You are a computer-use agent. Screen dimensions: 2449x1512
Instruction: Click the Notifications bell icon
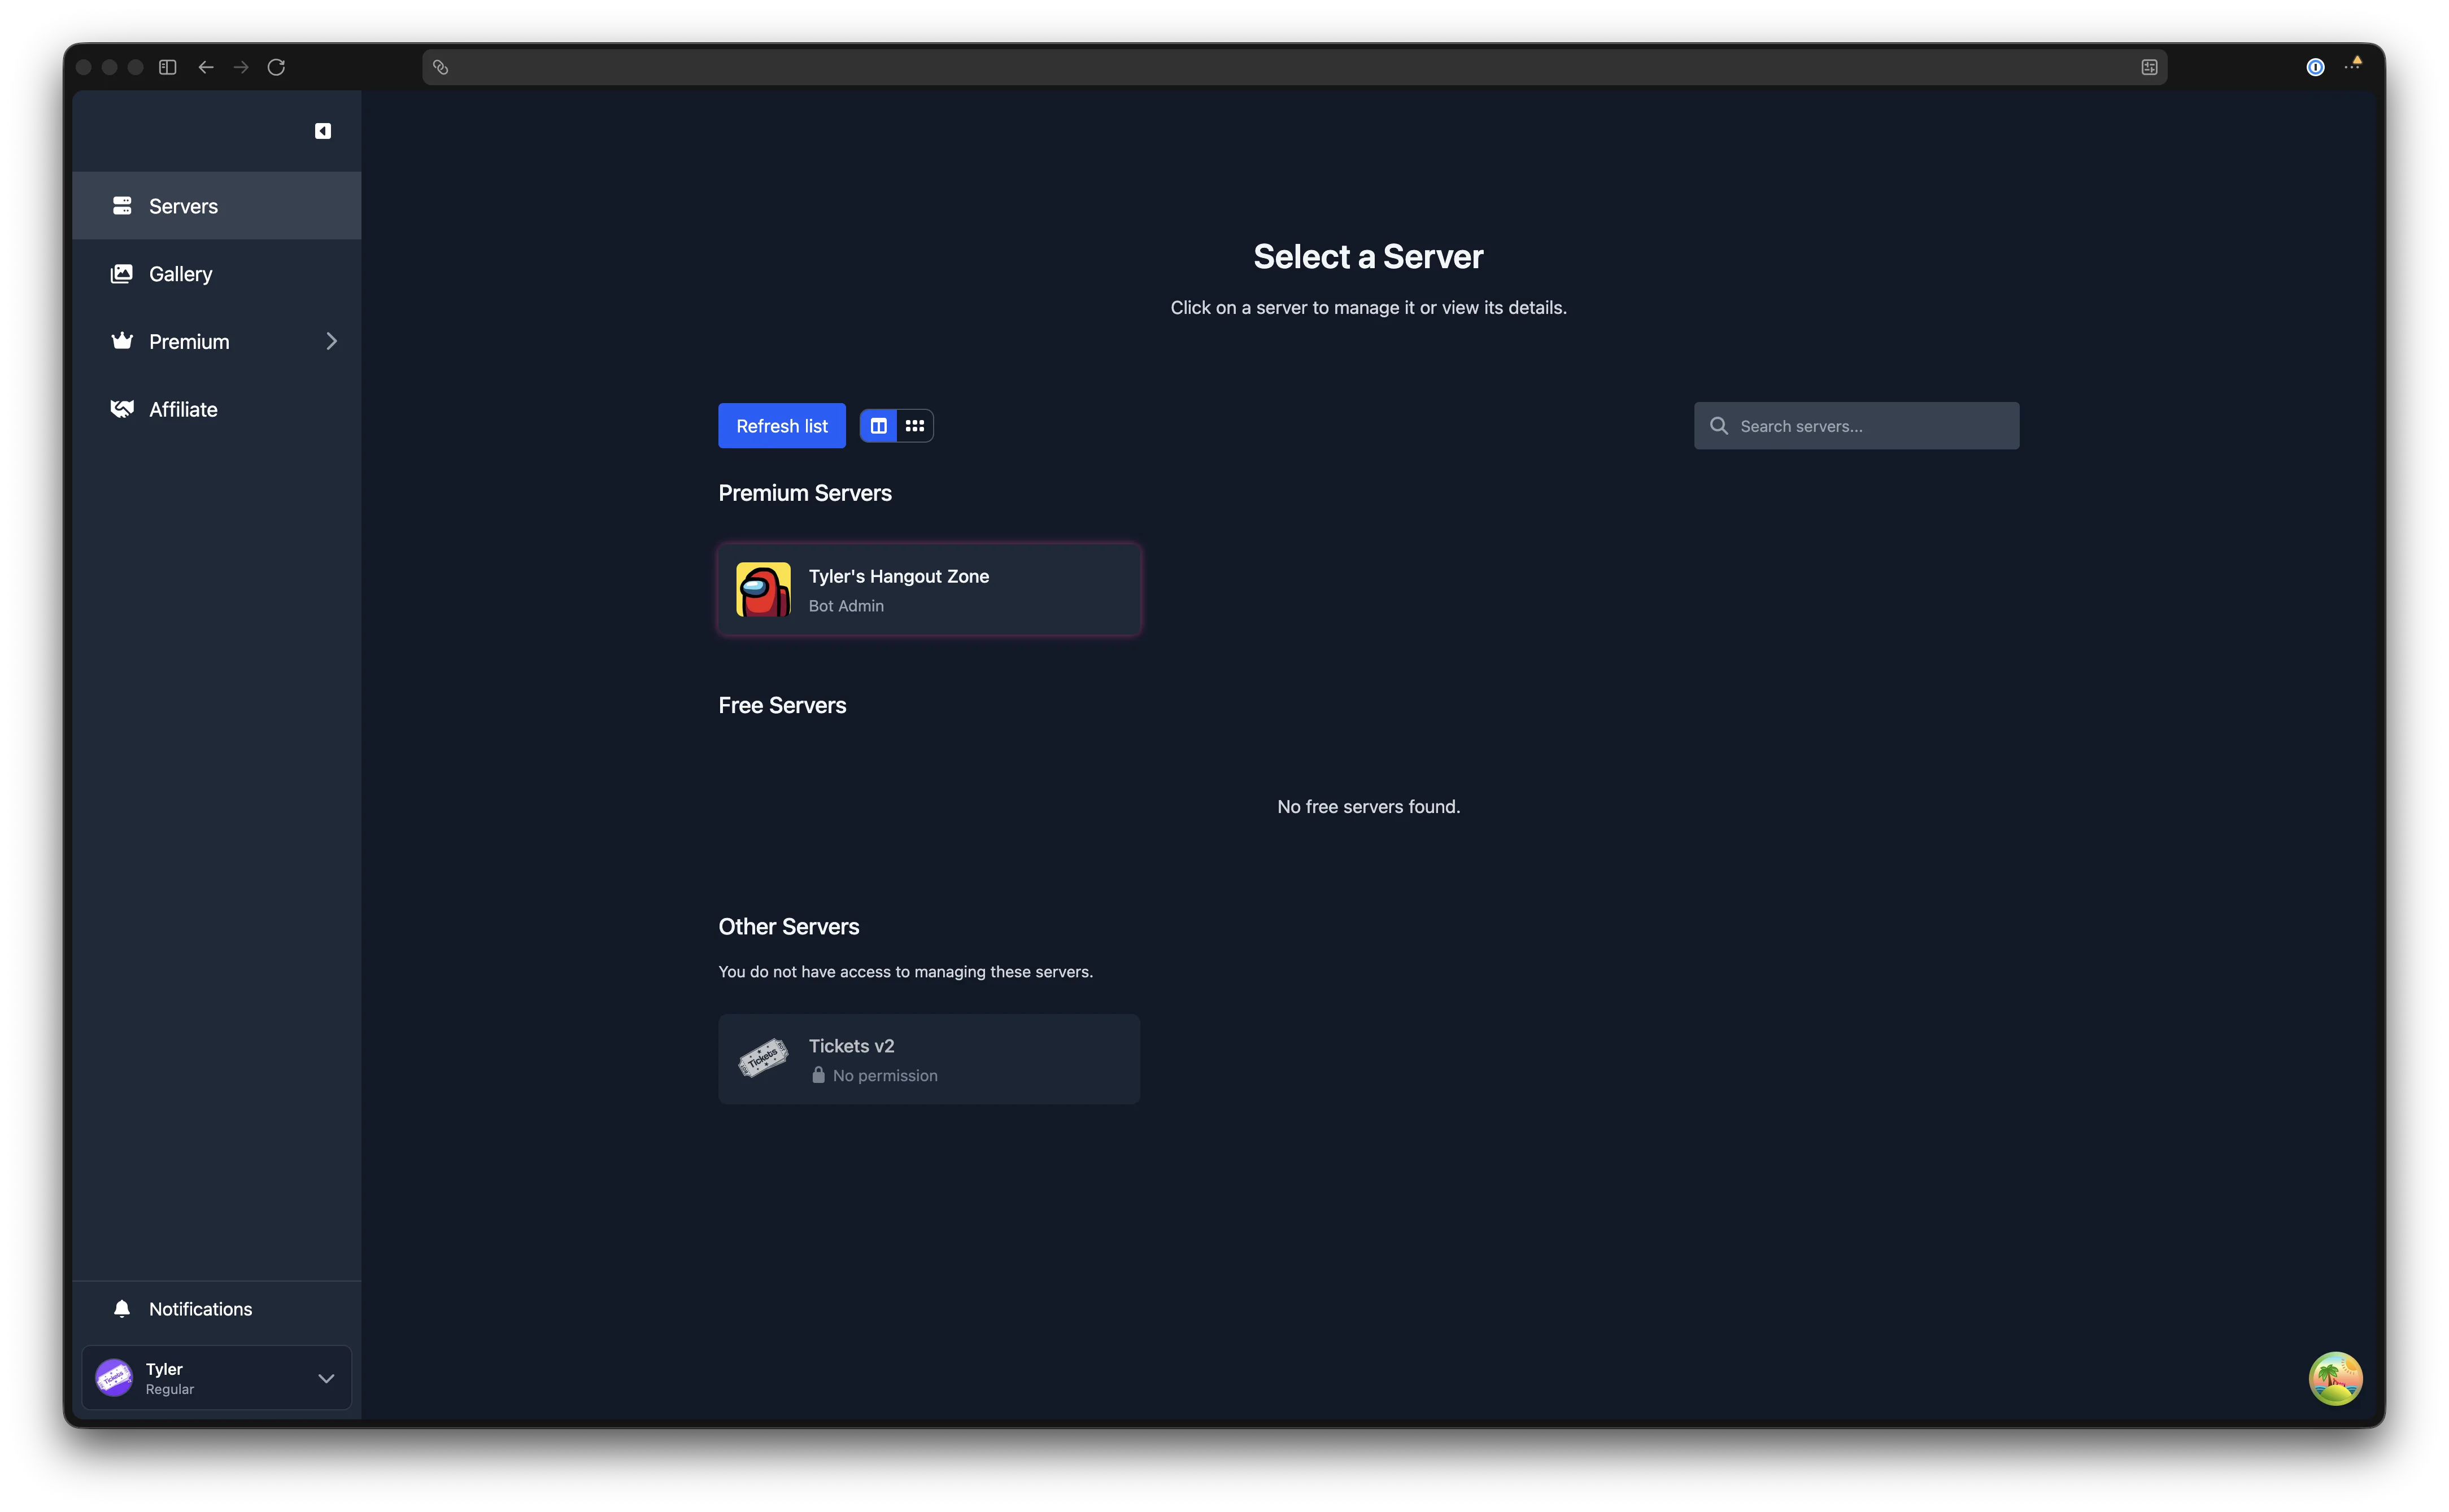(x=122, y=1309)
